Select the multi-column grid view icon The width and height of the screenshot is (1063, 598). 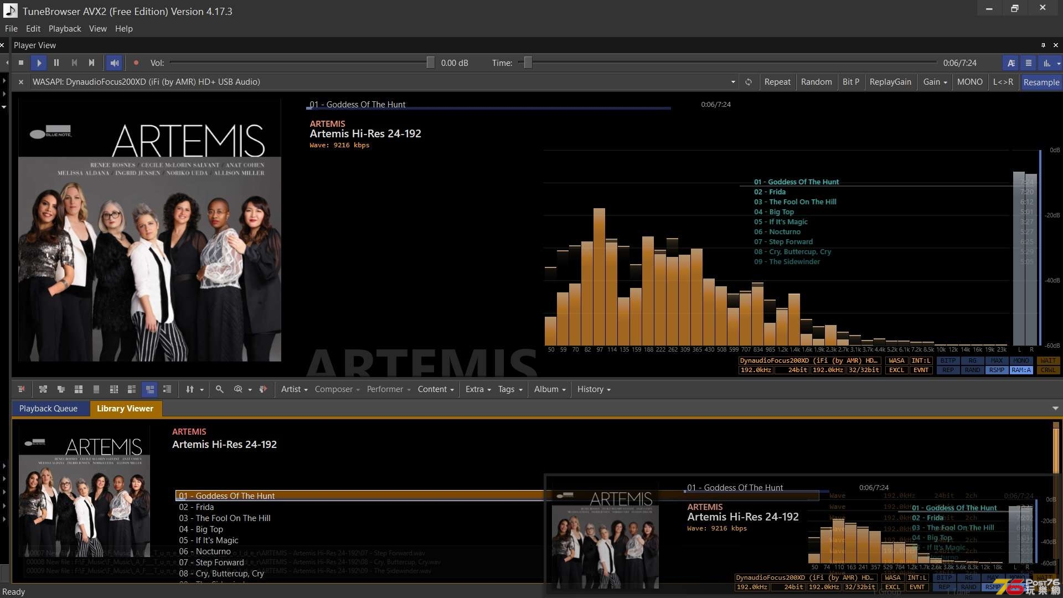pyautogui.click(x=114, y=389)
